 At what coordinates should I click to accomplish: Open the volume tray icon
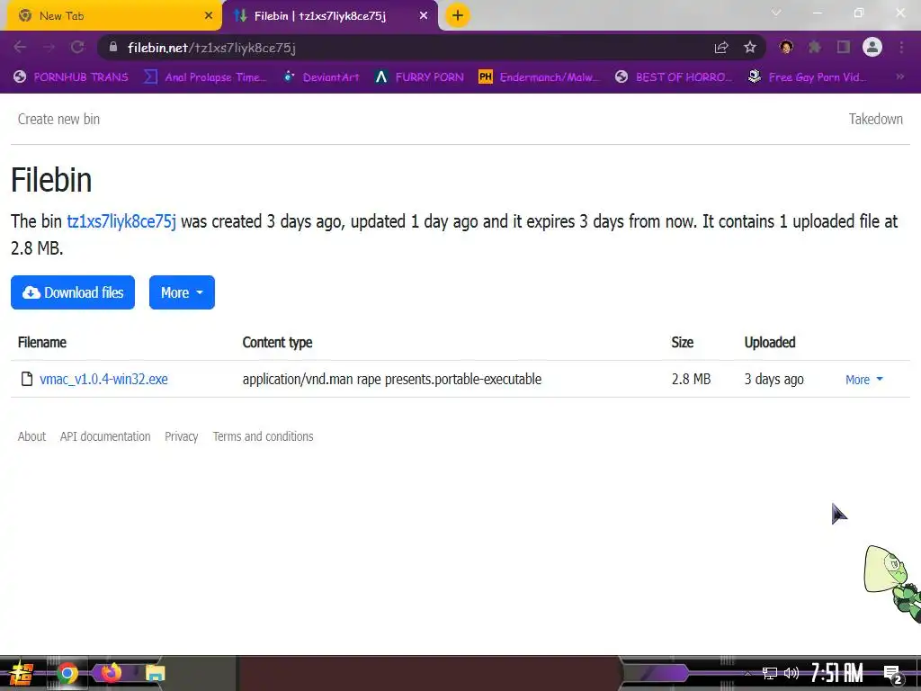791,673
